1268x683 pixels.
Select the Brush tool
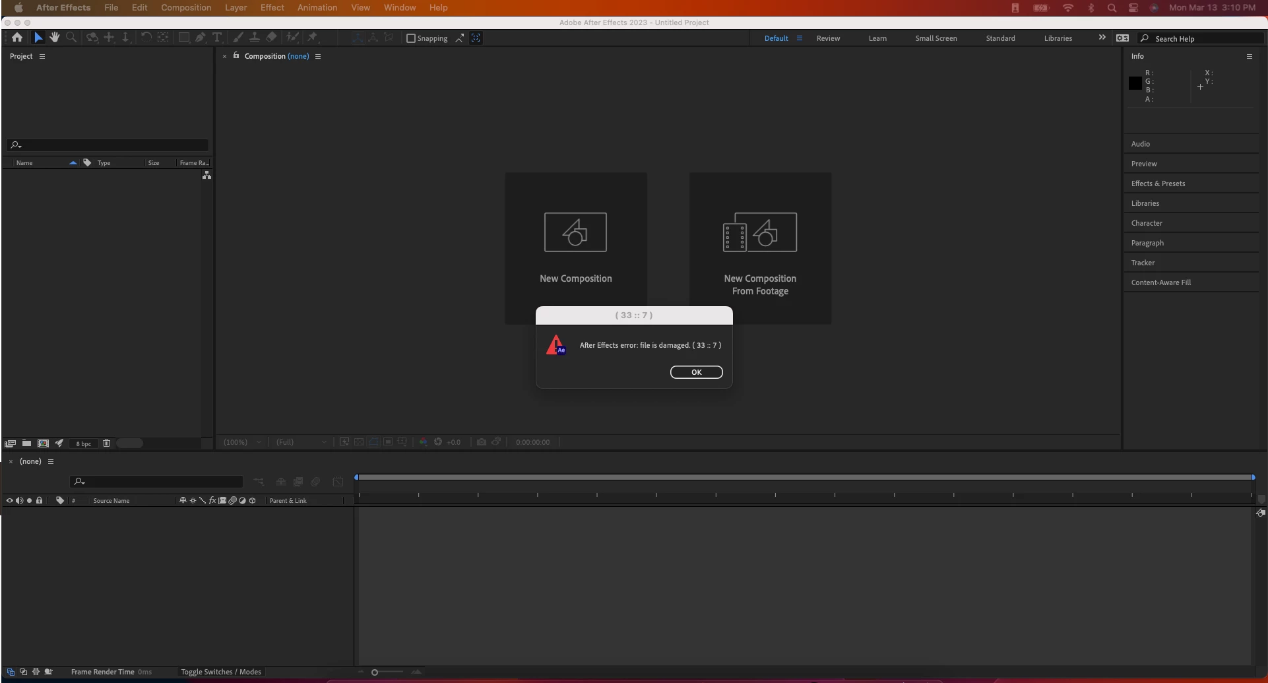(x=238, y=38)
